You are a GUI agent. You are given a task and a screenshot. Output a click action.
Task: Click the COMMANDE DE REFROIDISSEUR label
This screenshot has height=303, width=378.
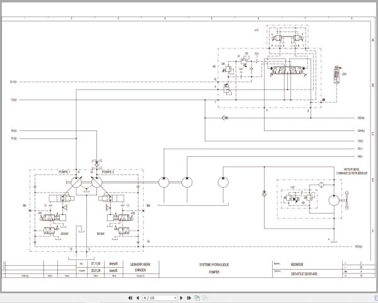point(352,173)
